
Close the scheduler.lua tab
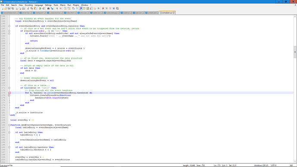point(173,13)
